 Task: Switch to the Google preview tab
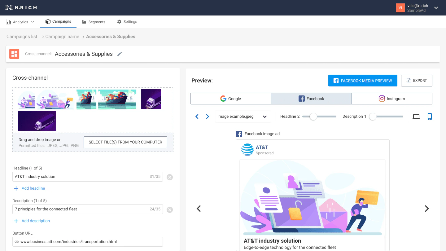230,99
